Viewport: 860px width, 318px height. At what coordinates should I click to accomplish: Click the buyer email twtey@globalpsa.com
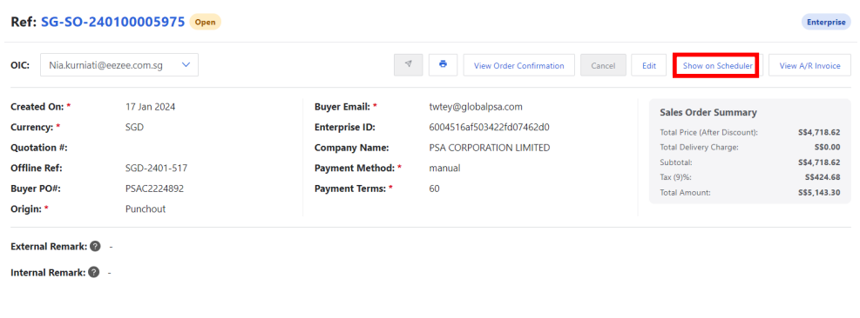[476, 107]
